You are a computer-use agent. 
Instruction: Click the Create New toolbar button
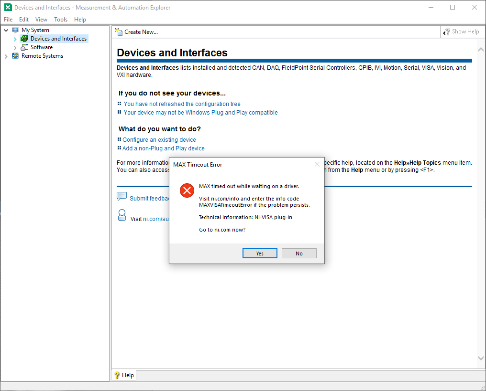[x=137, y=32]
